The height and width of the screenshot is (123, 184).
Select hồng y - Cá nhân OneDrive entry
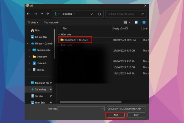42,44
